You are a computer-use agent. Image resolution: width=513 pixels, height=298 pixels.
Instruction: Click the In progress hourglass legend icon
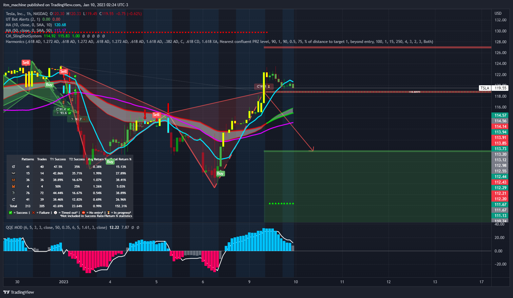(x=108, y=212)
